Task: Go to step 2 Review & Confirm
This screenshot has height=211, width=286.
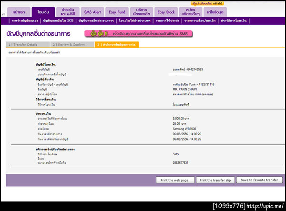Action: point(72,45)
